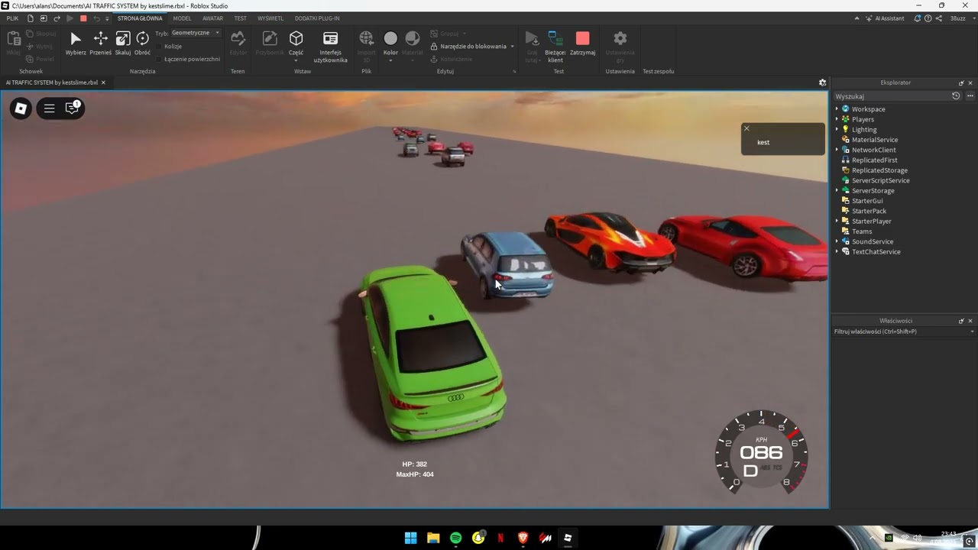Switch Bieżące: klient view

point(555,47)
